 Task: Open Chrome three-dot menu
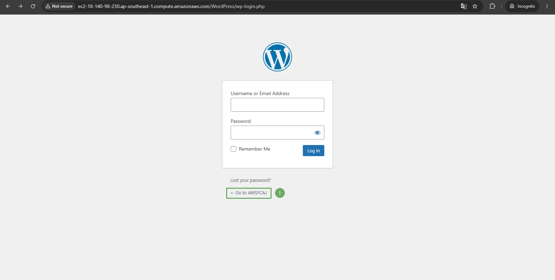[x=547, y=6]
